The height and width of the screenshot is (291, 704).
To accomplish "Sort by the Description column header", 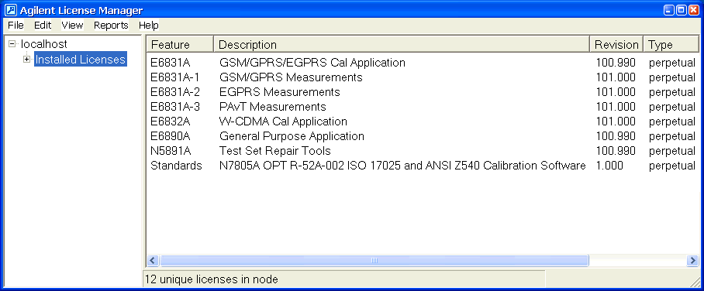I will [402, 44].
